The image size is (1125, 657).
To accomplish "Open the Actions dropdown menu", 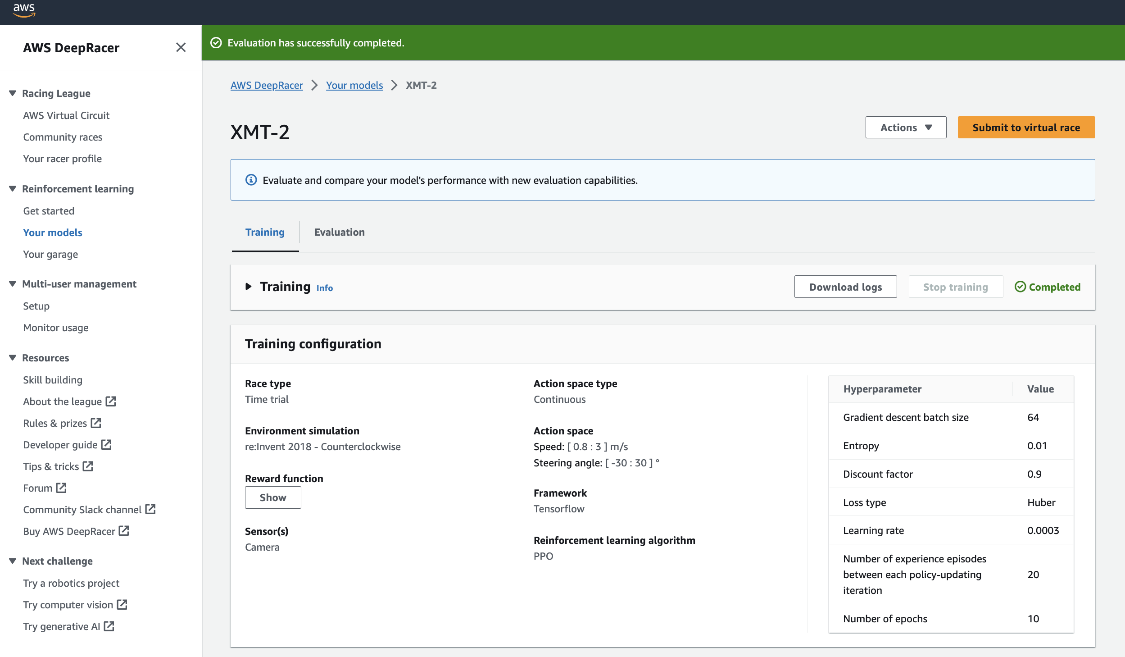I will (905, 128).
